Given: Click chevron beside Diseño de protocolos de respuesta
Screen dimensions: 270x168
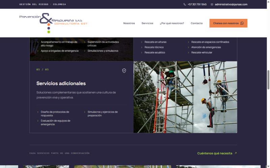Looking at the screenshot, I should tap(38, 112).
